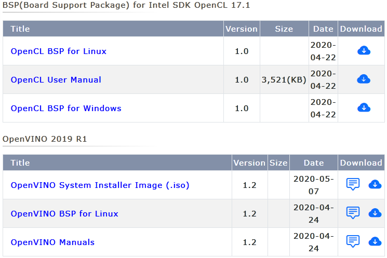View note icon for OpenVINO Manuals
Image resolution: width=387 pixels, height=258 pixels.
pyautogui.click(x=353, y=241)
